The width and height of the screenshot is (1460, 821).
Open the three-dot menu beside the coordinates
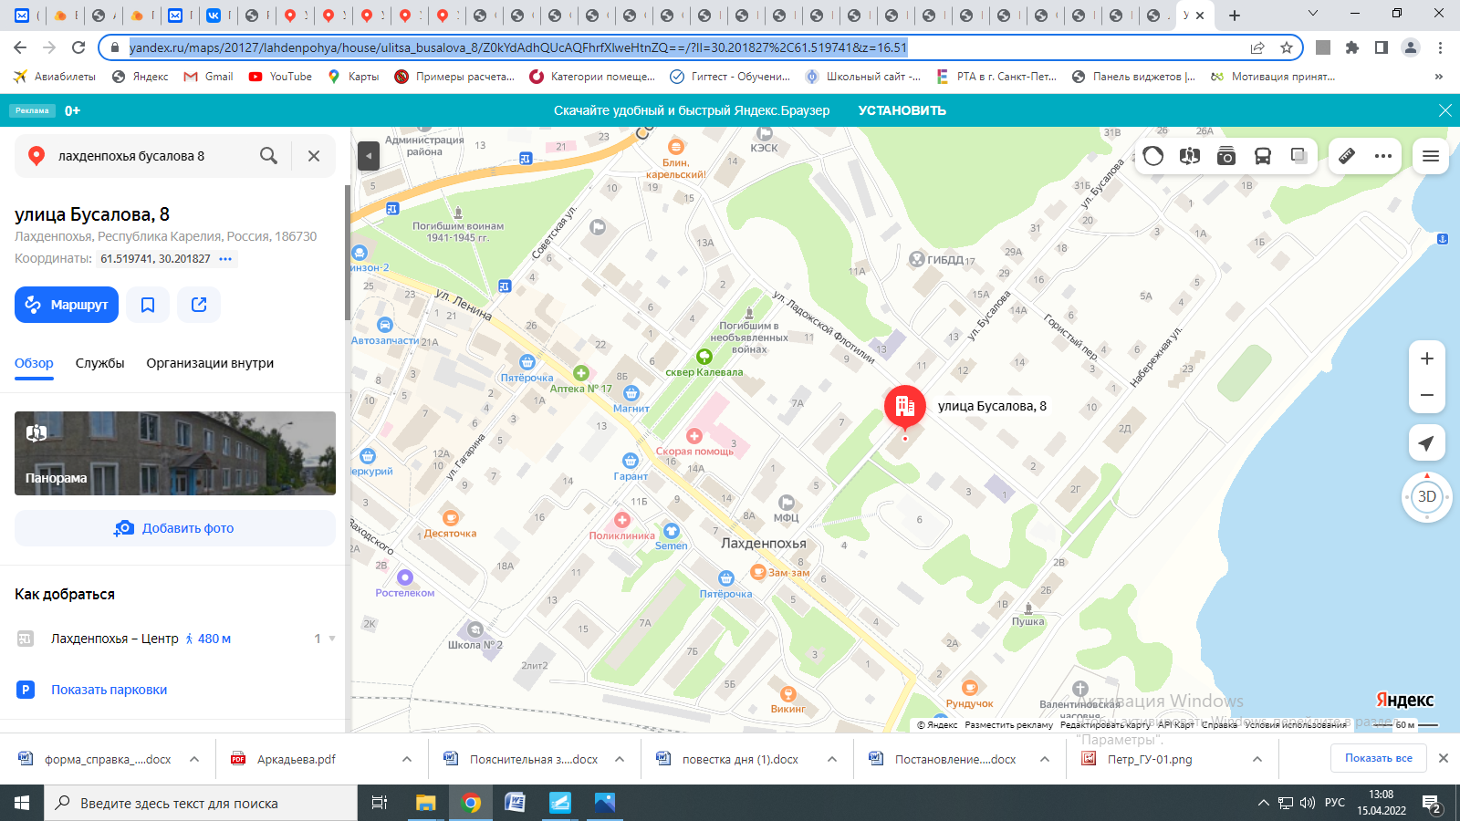[x=225, y=259]
